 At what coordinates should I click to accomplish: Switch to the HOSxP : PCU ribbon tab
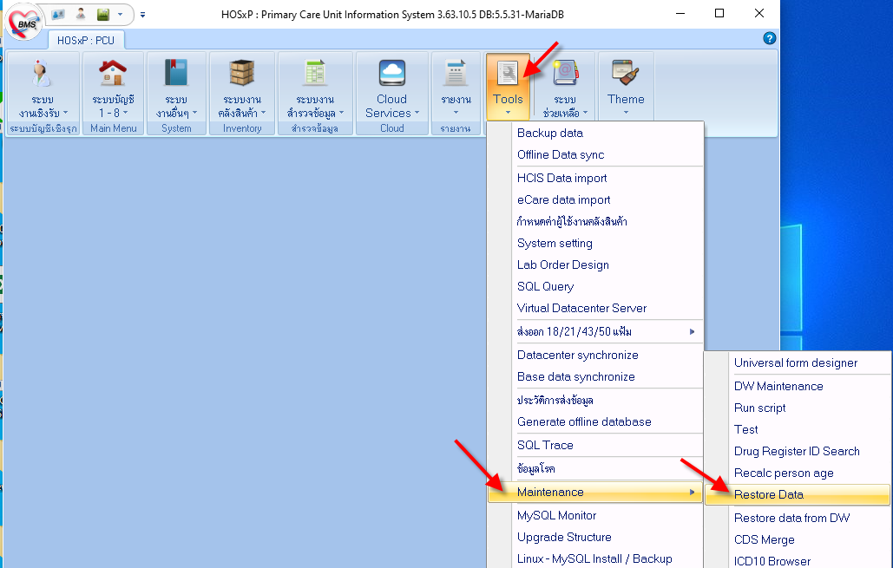point(85,41)
